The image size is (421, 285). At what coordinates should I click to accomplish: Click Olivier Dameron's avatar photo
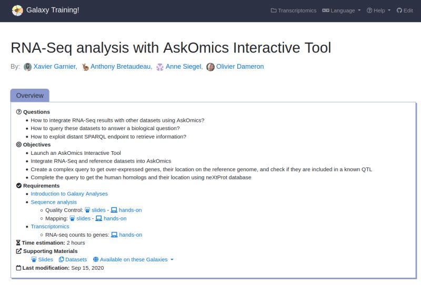[210, 67]
